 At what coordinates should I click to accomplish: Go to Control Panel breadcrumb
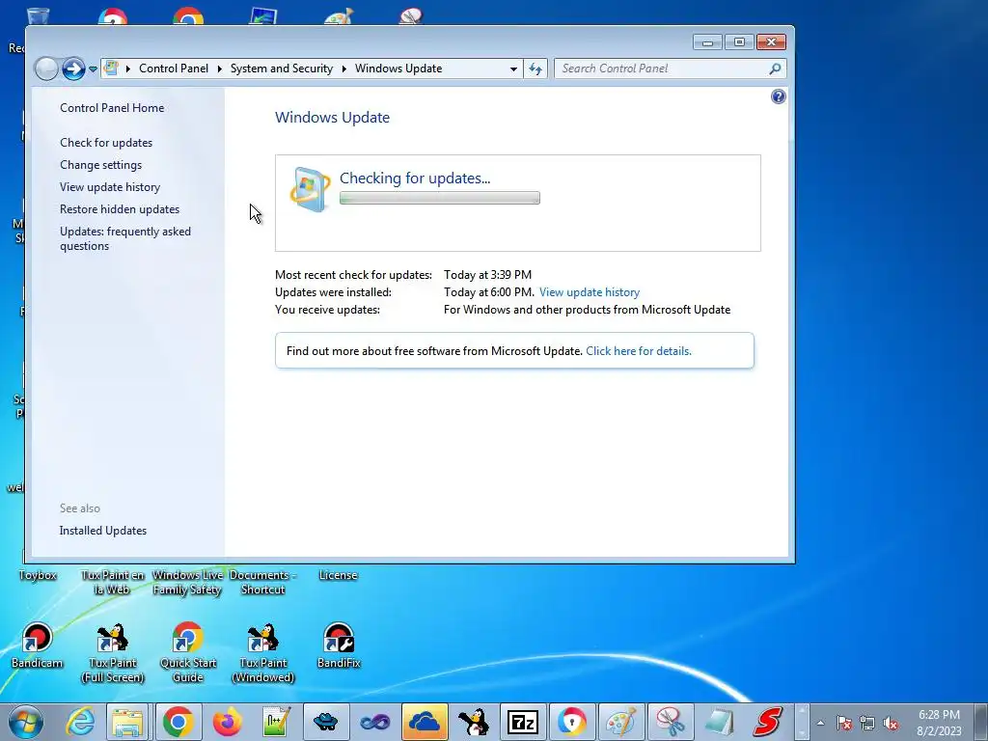click(x=174, y=69)
